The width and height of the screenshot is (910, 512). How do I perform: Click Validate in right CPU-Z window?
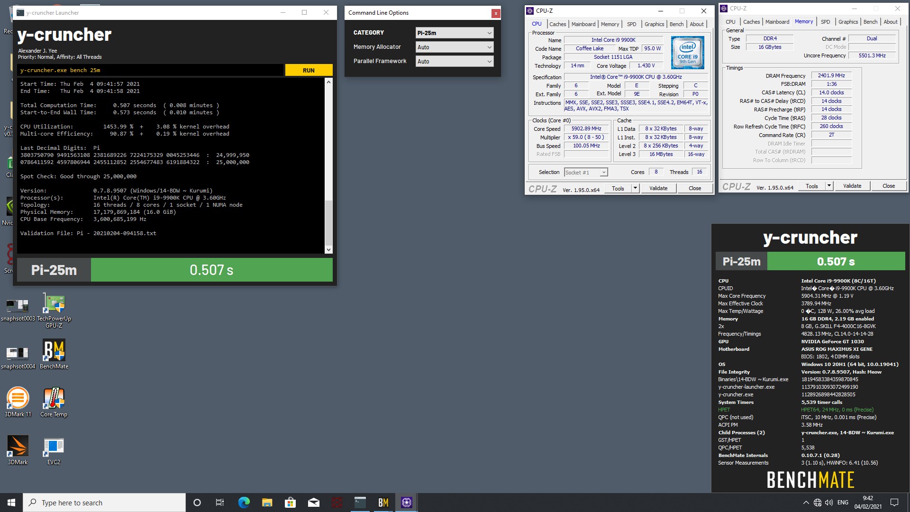click(852, 186)
